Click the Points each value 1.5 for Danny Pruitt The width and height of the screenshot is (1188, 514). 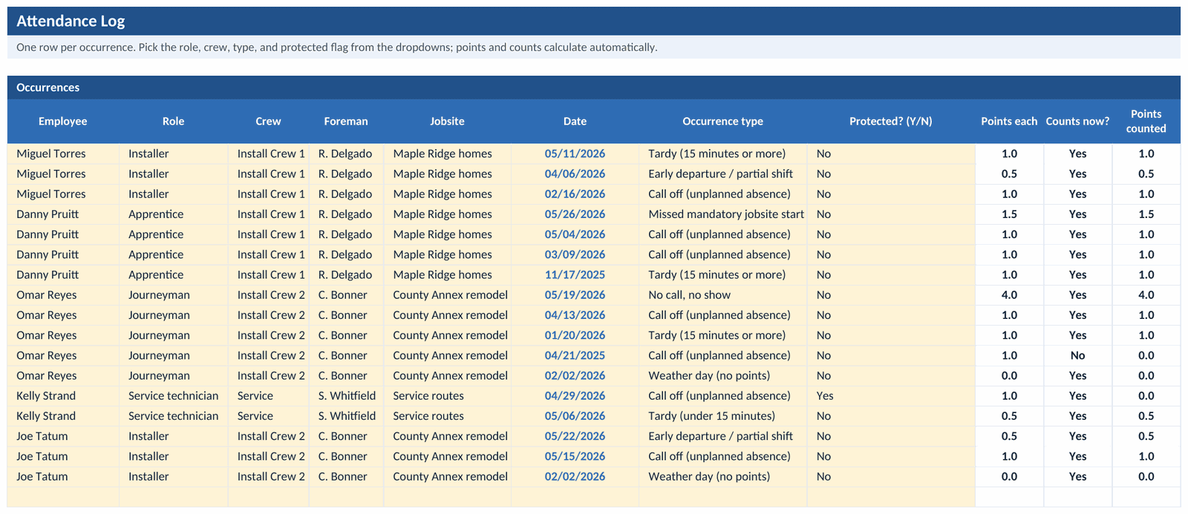pos(1009,214)
